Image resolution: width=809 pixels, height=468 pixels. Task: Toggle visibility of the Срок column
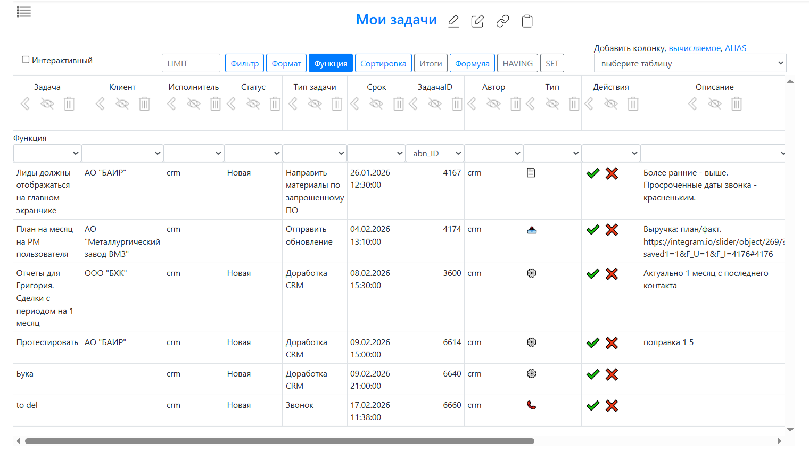[x=376, y=104]
